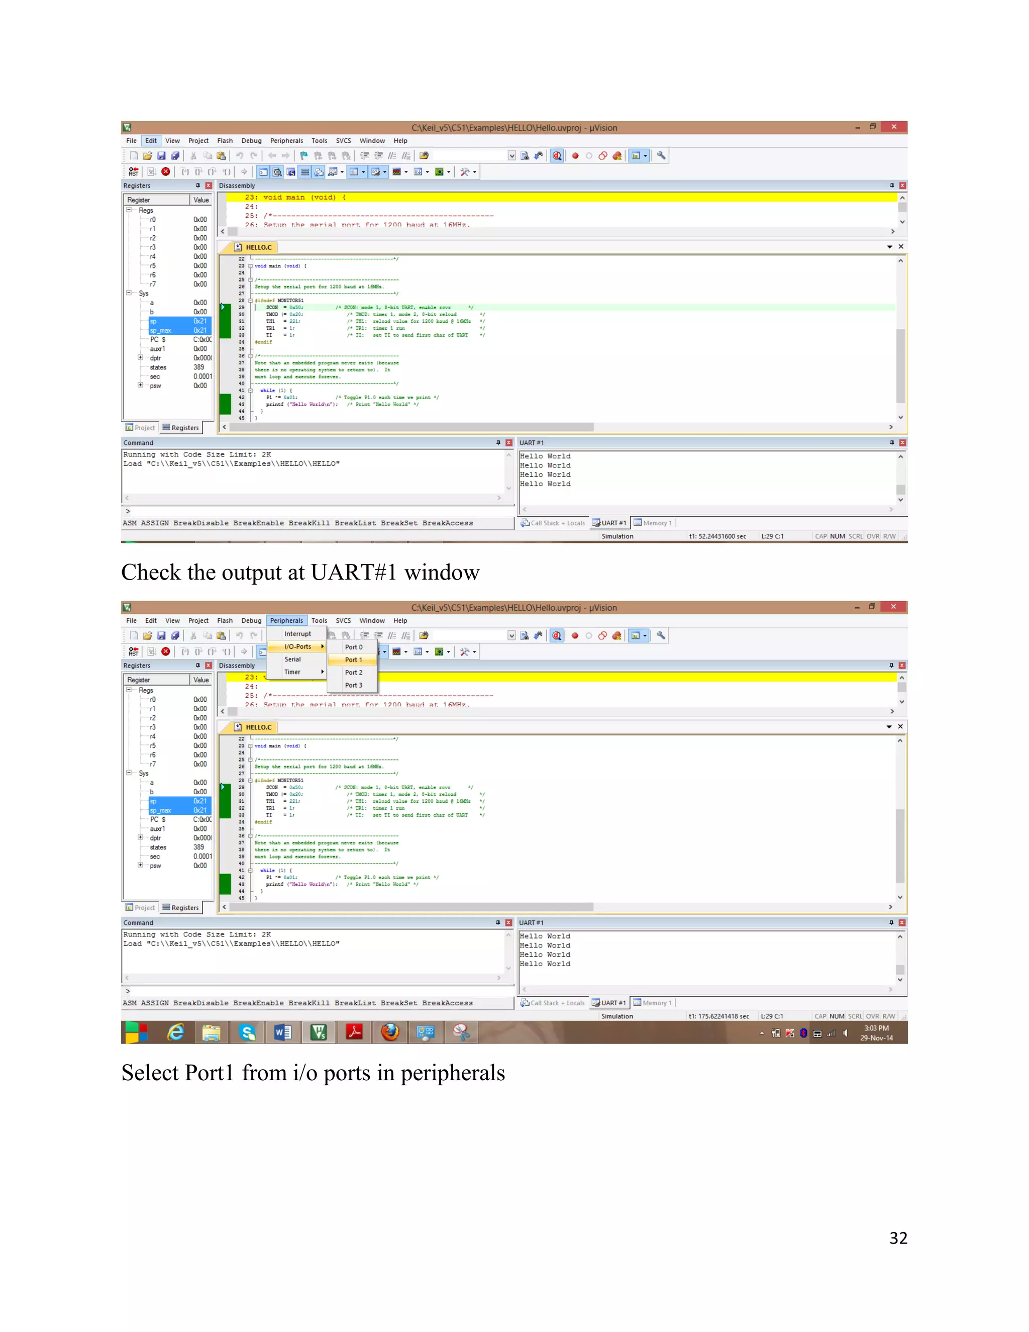1029x1332 pixels.
Task: Open the Peripherals menu in upper screenshot
Action: coord(286,141)
